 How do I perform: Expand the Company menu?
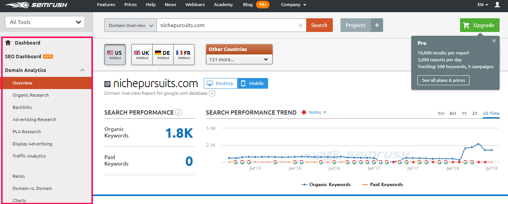coord(294,5)
